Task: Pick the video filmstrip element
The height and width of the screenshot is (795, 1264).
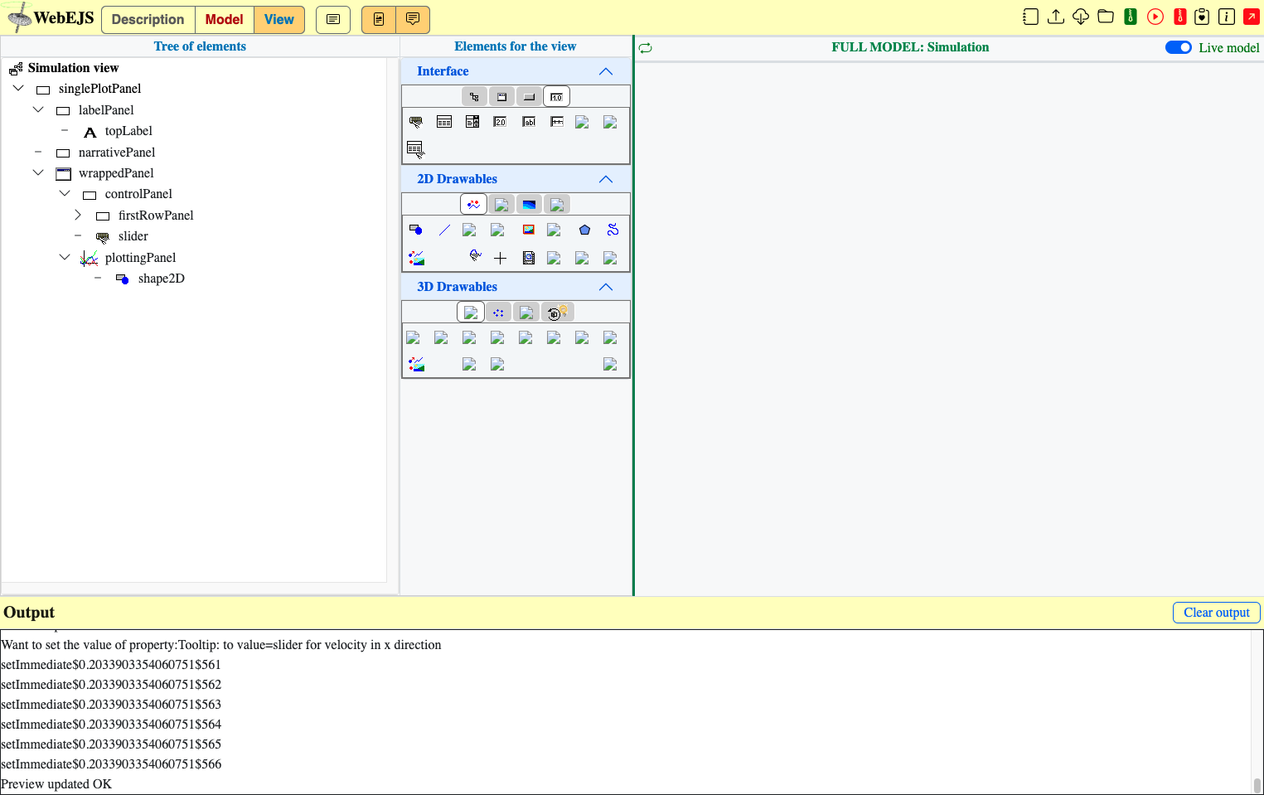Action: tap(529, 258)
